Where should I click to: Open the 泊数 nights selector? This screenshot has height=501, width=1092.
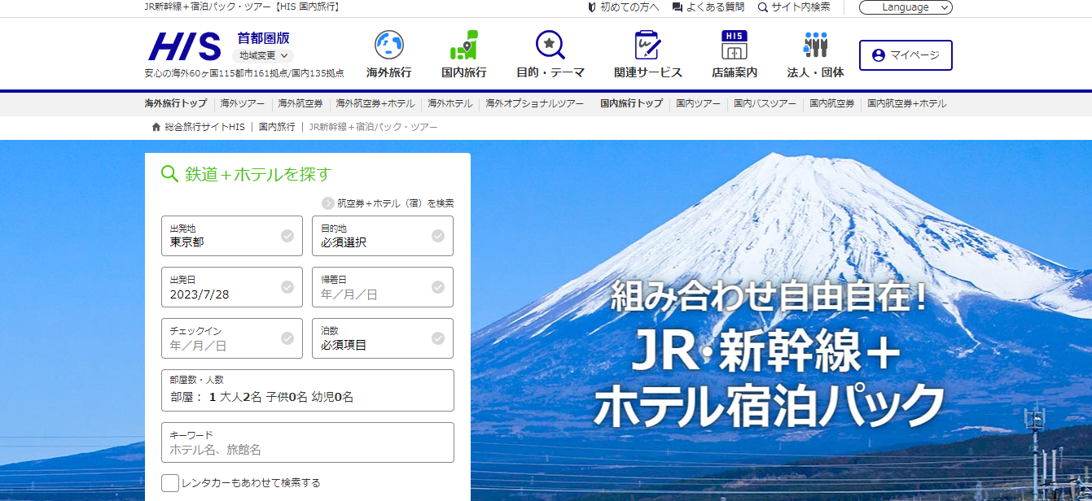[x=382, y=338]
